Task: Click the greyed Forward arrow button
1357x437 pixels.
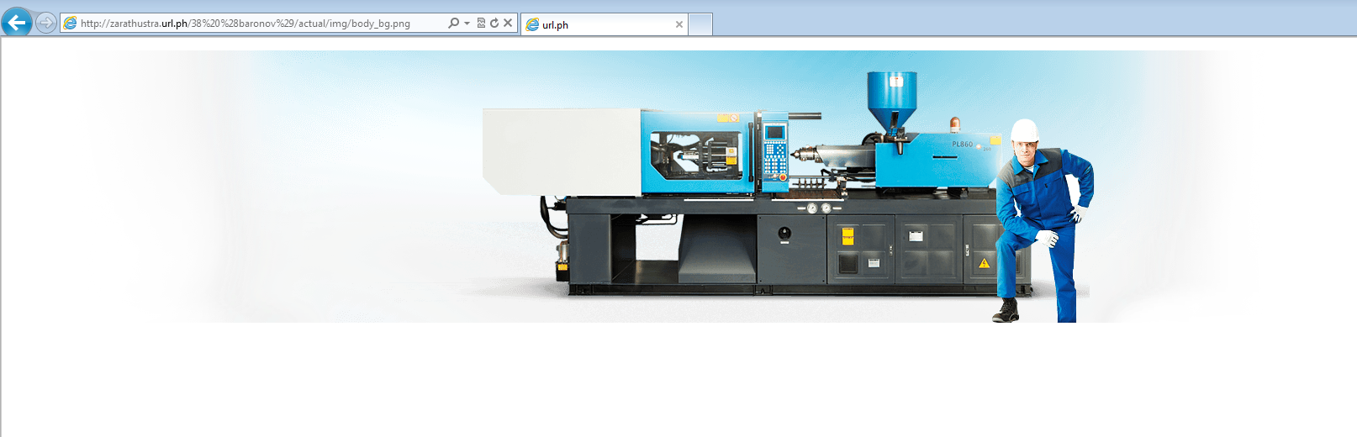Action: click(46, 23)
